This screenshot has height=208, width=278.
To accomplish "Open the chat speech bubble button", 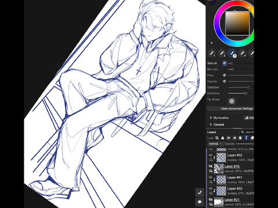I will click(200, 202).
